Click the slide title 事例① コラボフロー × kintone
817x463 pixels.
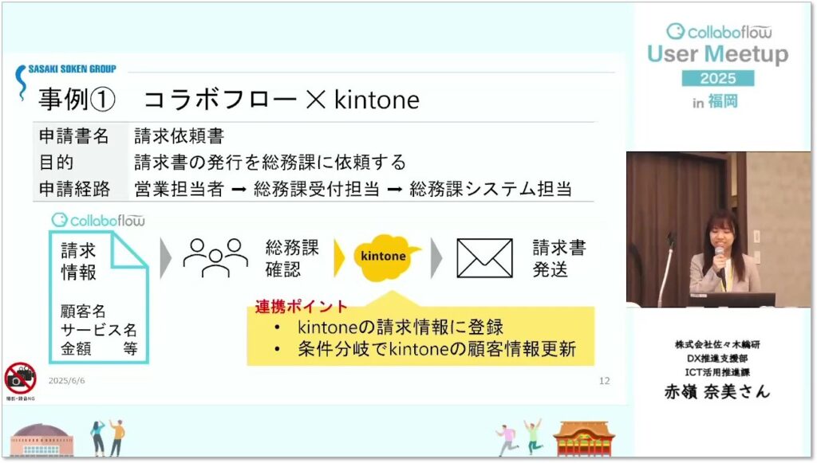229,100
